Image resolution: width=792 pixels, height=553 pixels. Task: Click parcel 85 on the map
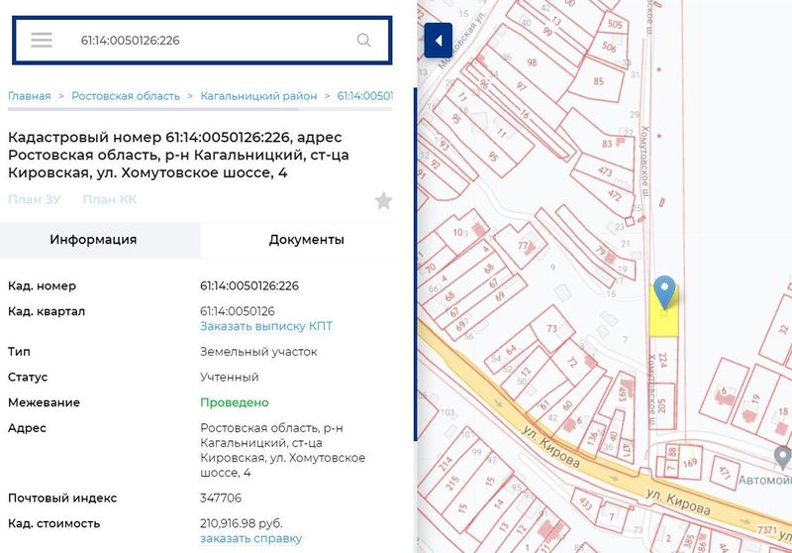pyautogui.click(x=599, y=81)
